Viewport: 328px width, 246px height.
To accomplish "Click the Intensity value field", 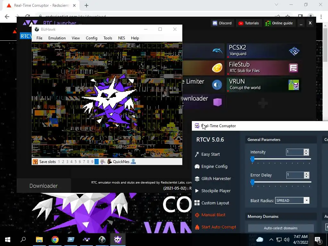I will [295, 152].
